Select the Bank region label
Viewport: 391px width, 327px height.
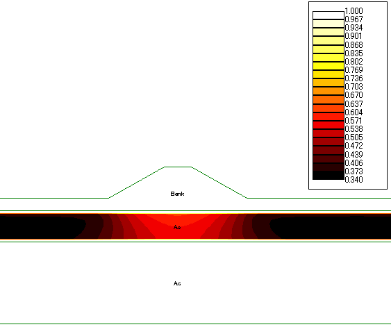click(x=177, y=194)
